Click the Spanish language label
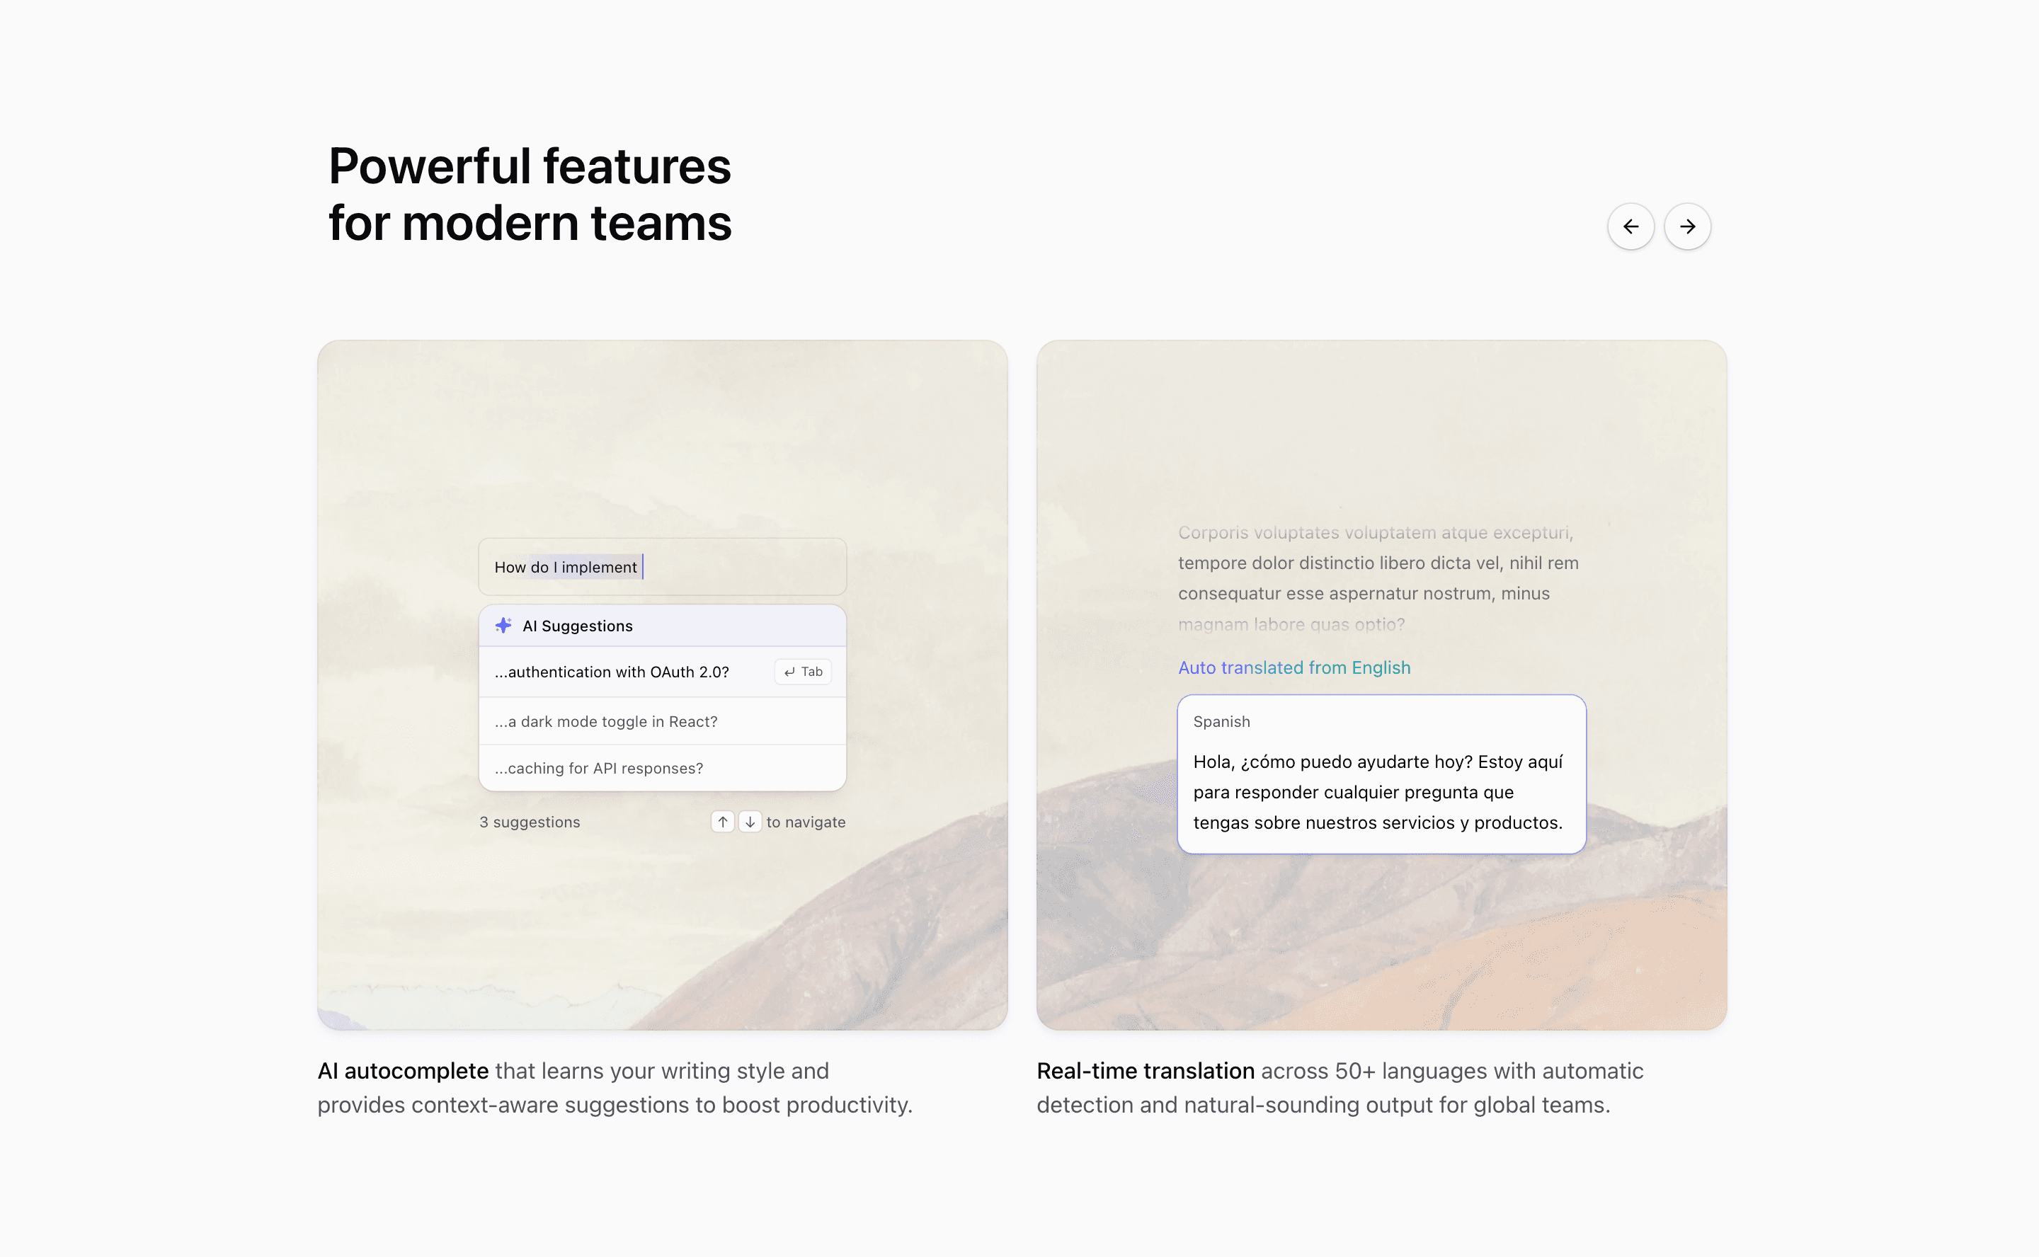Image resolution: width=2039 pixels, height=1257 pixels. (1221, 722)
